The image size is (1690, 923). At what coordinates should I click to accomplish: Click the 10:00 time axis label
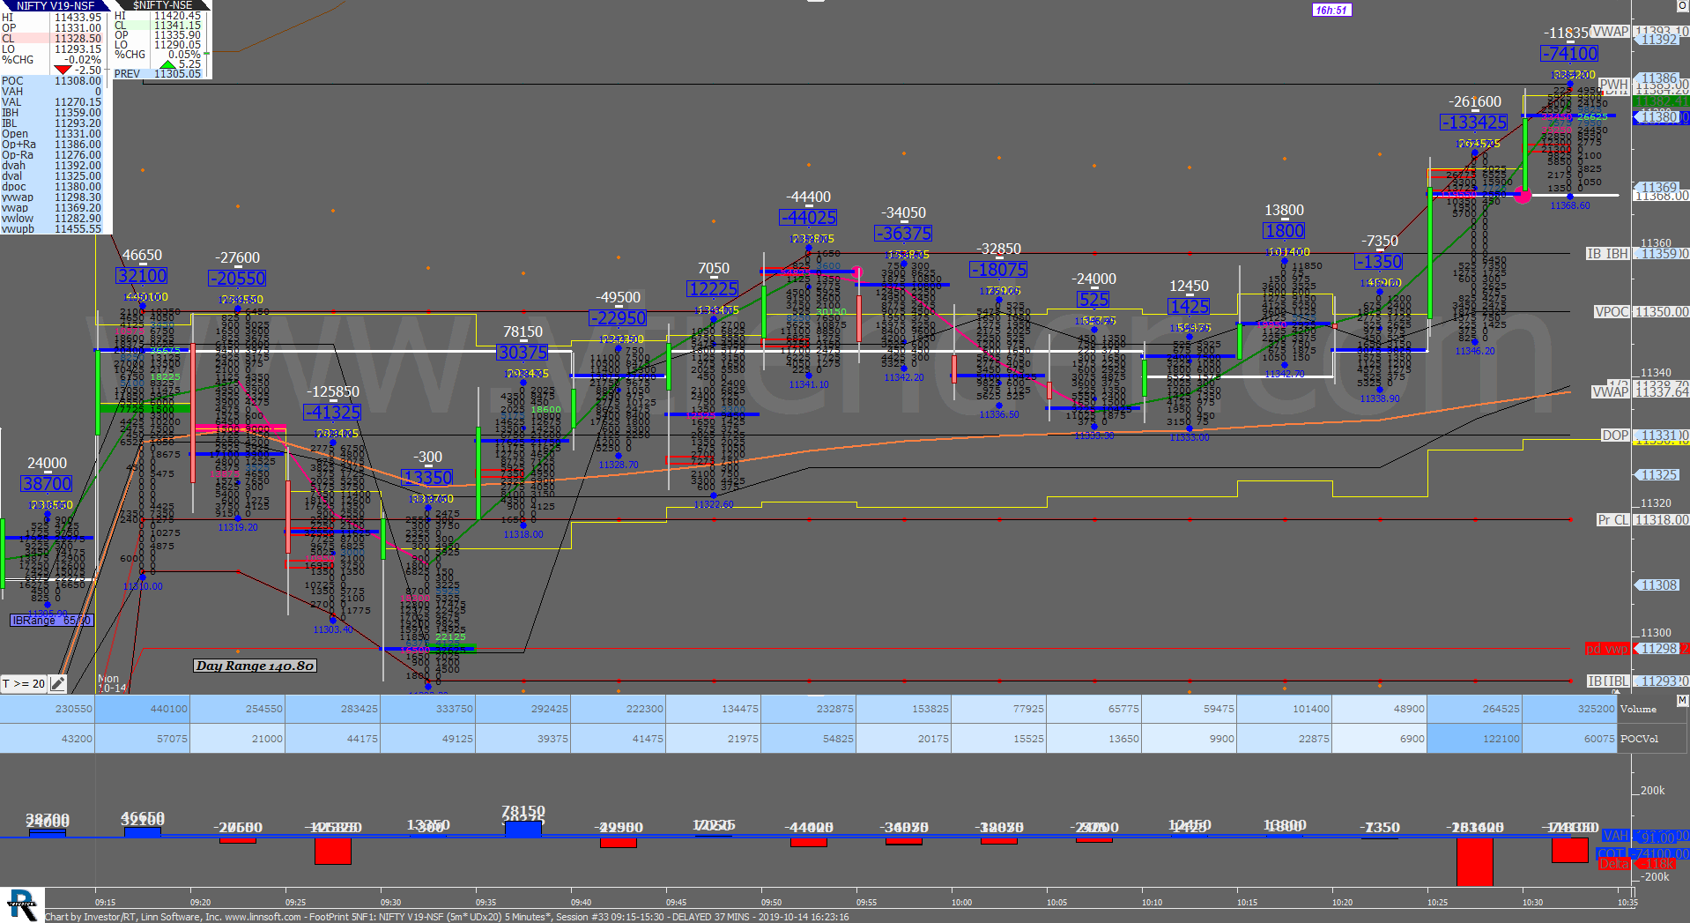point(961,903)
